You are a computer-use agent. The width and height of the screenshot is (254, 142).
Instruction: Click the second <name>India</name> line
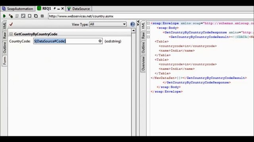pyautogui.click(x=177, y=69)
